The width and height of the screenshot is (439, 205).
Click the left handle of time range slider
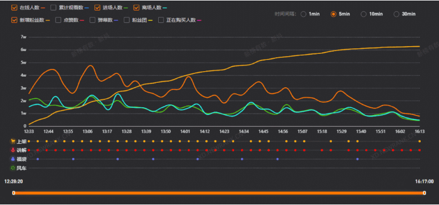tap(13, 193)
